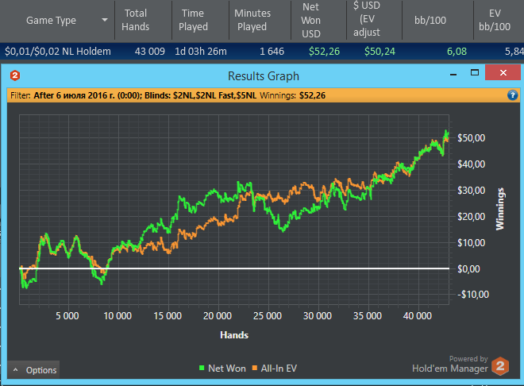Click the $ USD (EV adjust) column header
Image resolution: width=524 pixels, height=386 pixels.
pyautogui.click(x=367, y=19)
